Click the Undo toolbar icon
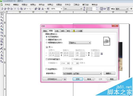This screenshot has width=133, height=96. click(25, 9)
